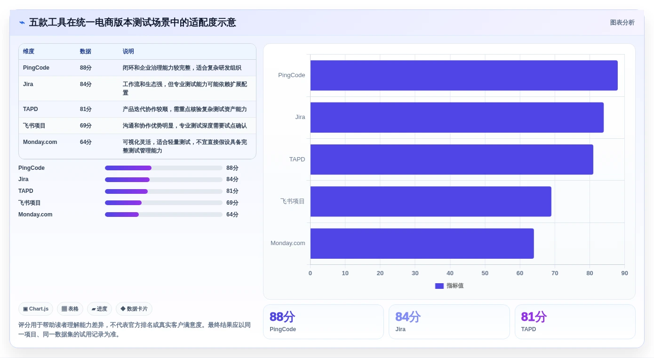Open the 84分 Jira data card
Viewport: 654px width, 358px height.
click(449, 322)
